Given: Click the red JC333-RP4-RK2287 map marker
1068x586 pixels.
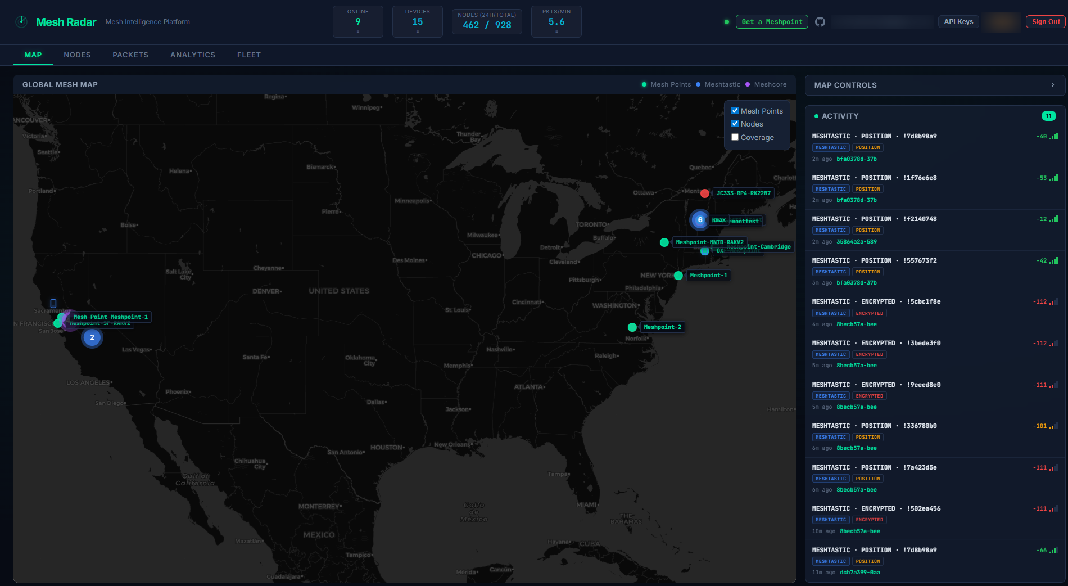Looking at the screenshot, I should click(x=705, y=193).
